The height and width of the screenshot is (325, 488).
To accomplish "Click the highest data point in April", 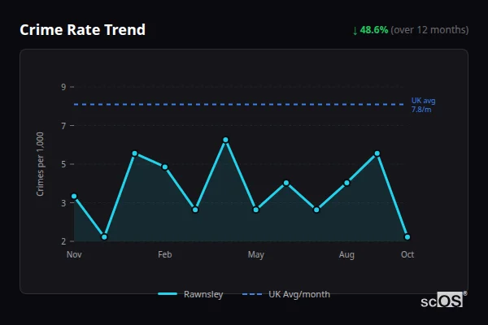I will click(x=225, y=140).
